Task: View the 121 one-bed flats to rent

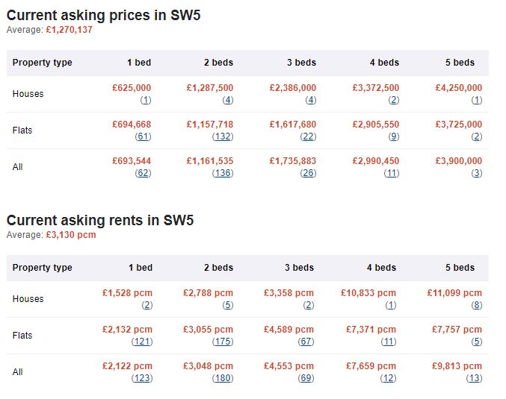Action: point(142,342)
